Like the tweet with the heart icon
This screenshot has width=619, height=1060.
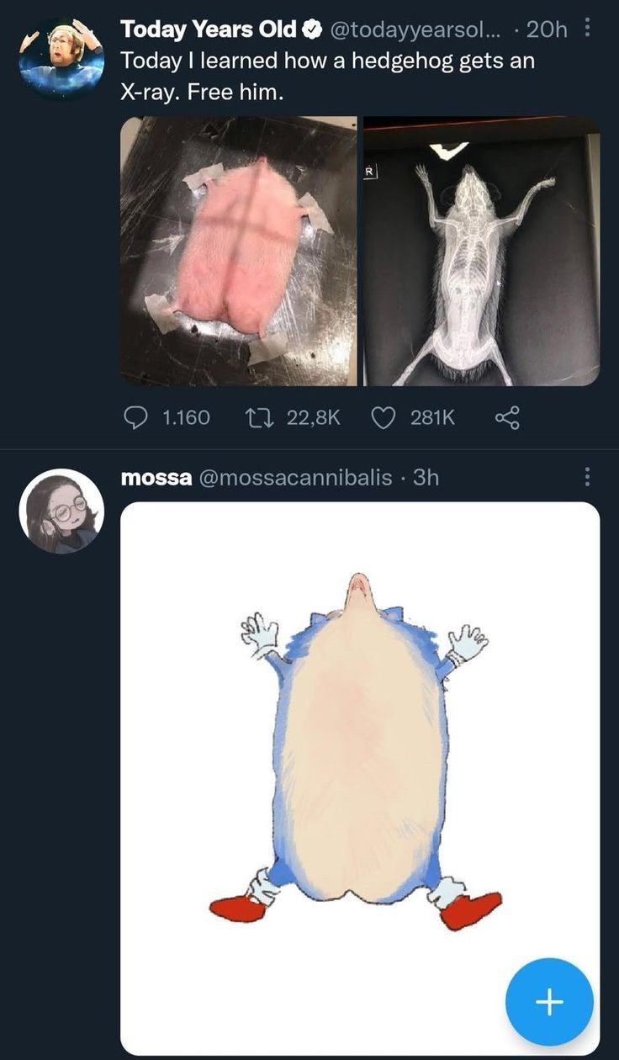pyautogui.click(x=384, y=416)
